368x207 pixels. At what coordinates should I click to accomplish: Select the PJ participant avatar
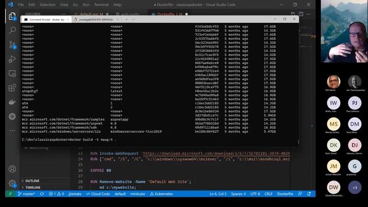[x=355, y=103]
